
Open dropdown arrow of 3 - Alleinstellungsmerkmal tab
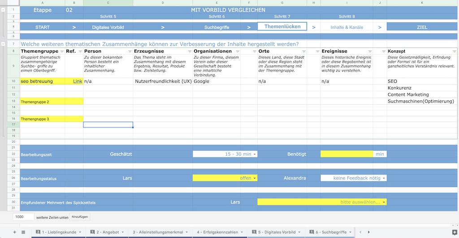pos(187,232)
